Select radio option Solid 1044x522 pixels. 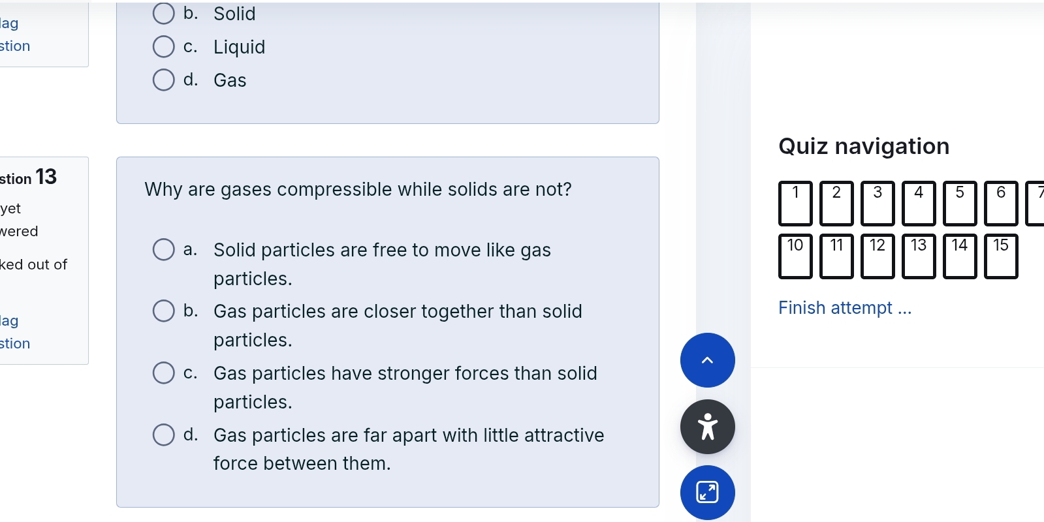coord(163,14)
